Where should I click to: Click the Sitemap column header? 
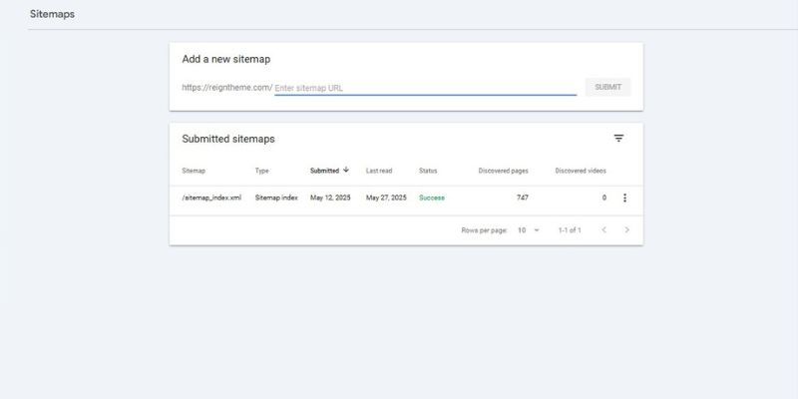[194, 171]
